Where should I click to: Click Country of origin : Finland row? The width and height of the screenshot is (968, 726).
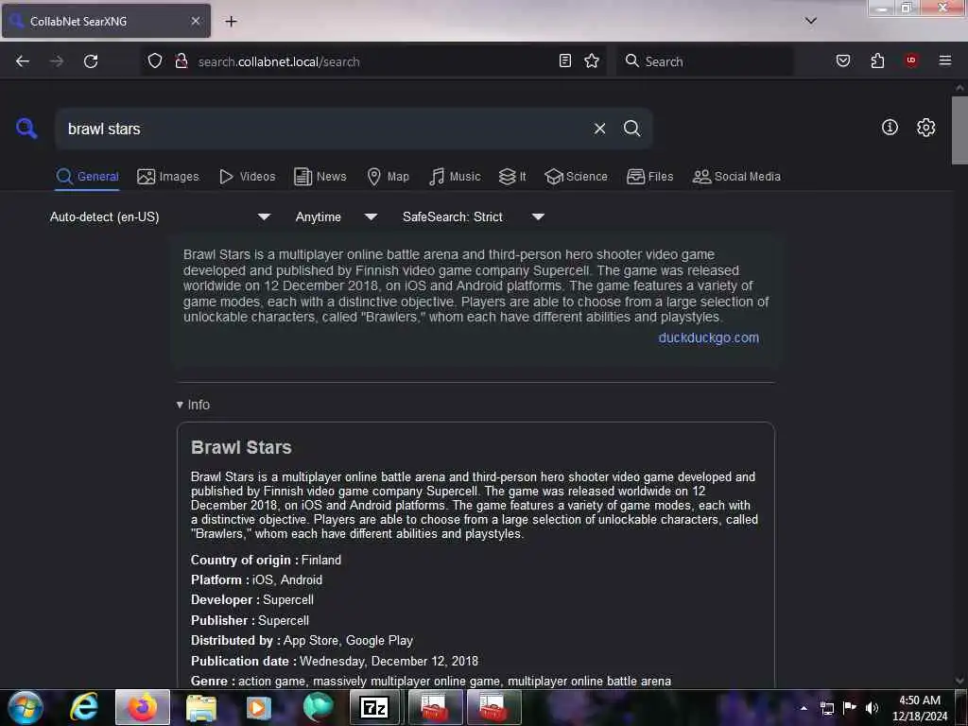tap(266, 560)
